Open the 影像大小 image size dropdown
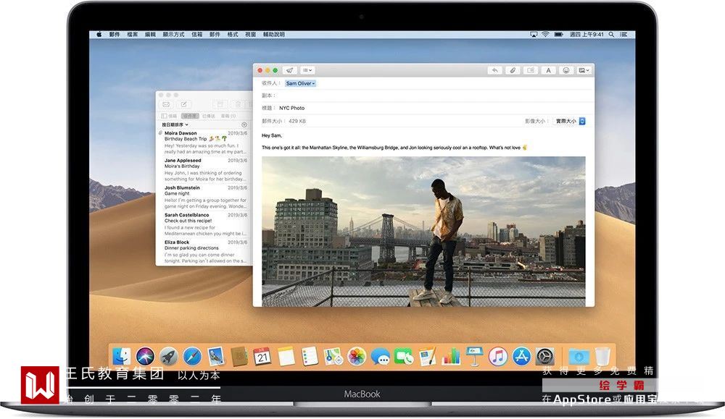The width and height of the screenshot is (725, 419). point(570,121)
